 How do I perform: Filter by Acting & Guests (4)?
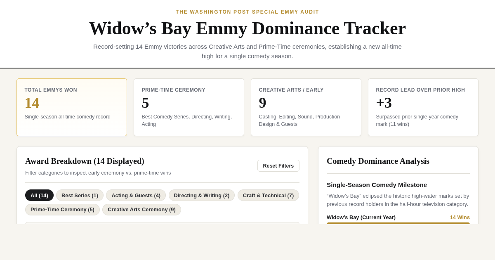136,195
